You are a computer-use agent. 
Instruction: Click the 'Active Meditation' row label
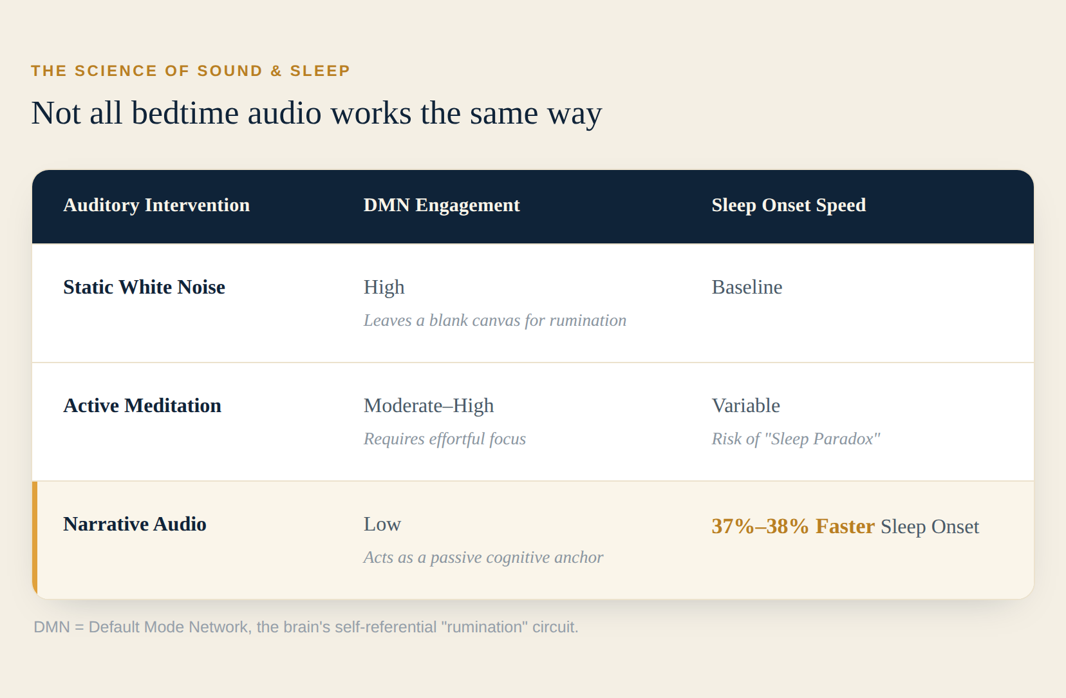[x=142, y=406]
